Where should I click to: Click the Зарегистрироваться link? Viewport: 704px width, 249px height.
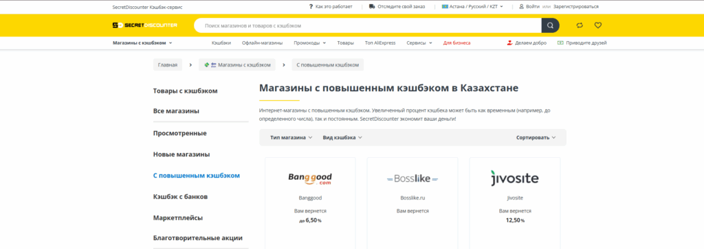pos(576,7)
